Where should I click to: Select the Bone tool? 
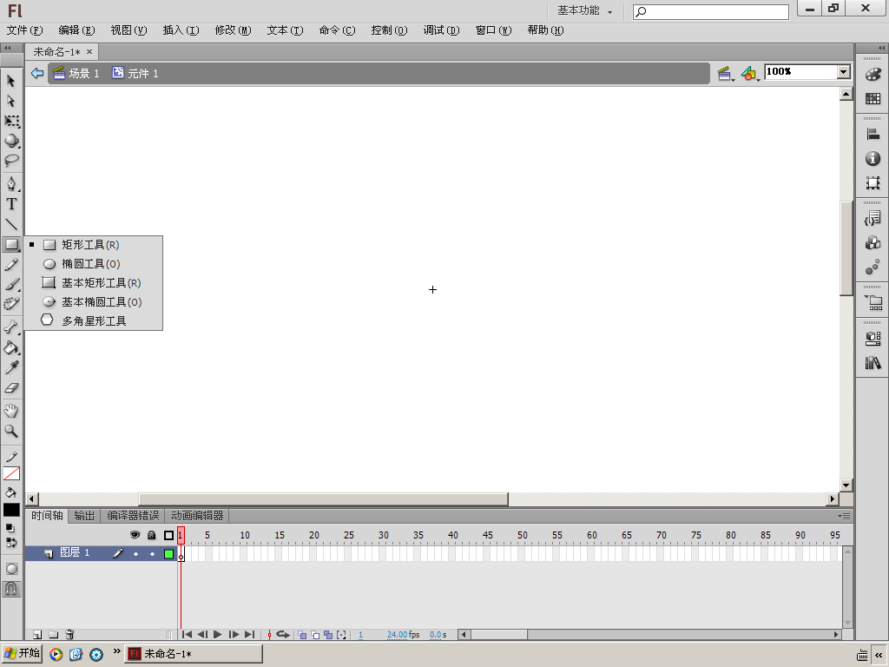click(x=11, y=327)
